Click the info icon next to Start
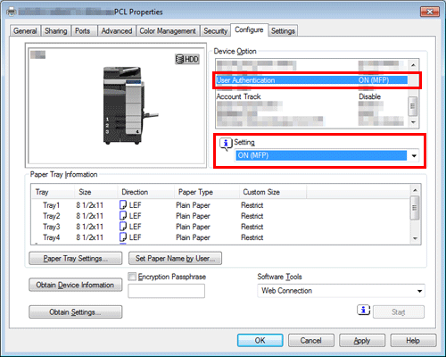The width and height of the screenshot is (446, 357). point(363,311)
